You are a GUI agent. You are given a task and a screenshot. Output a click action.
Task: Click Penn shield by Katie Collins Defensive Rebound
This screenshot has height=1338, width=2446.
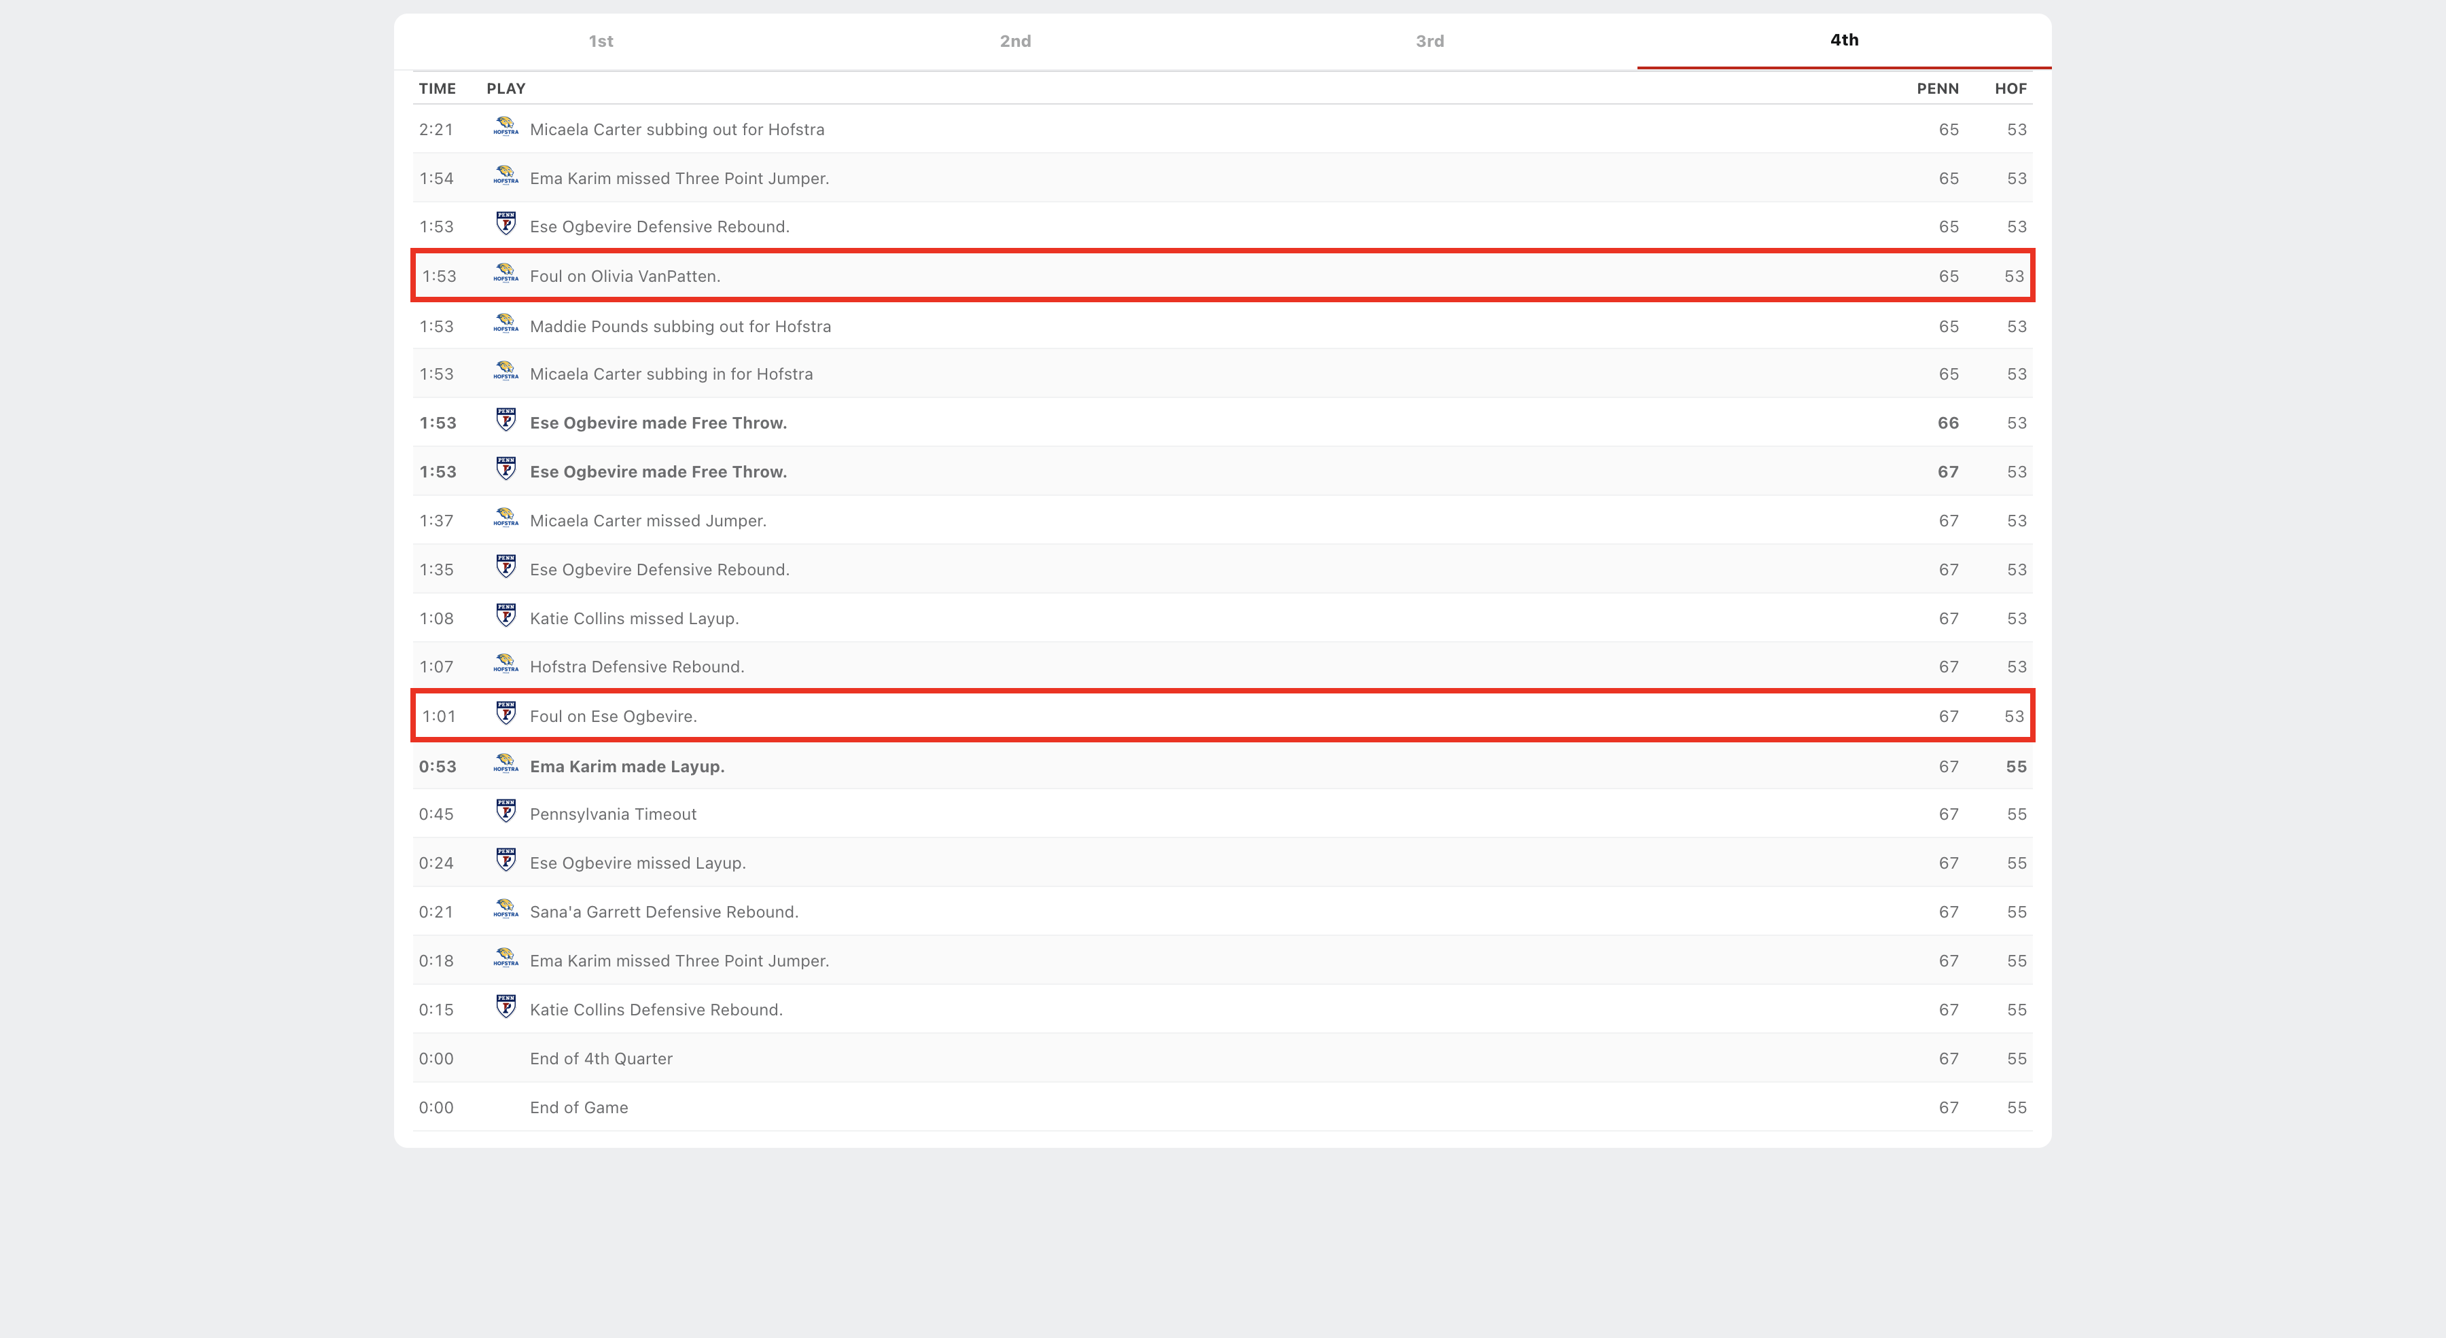(505, 1007)
